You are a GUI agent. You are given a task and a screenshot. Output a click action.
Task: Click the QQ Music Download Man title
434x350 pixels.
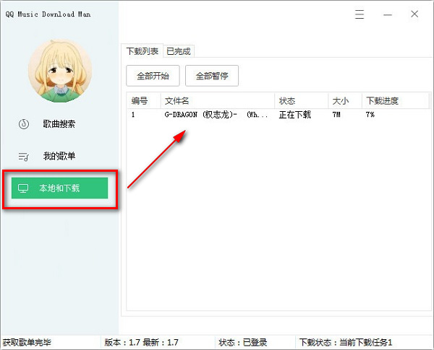click(48, 14)
